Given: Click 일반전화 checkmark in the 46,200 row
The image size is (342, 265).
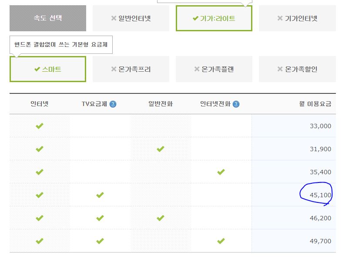Looking at the screenshot, I should [161, 218].
